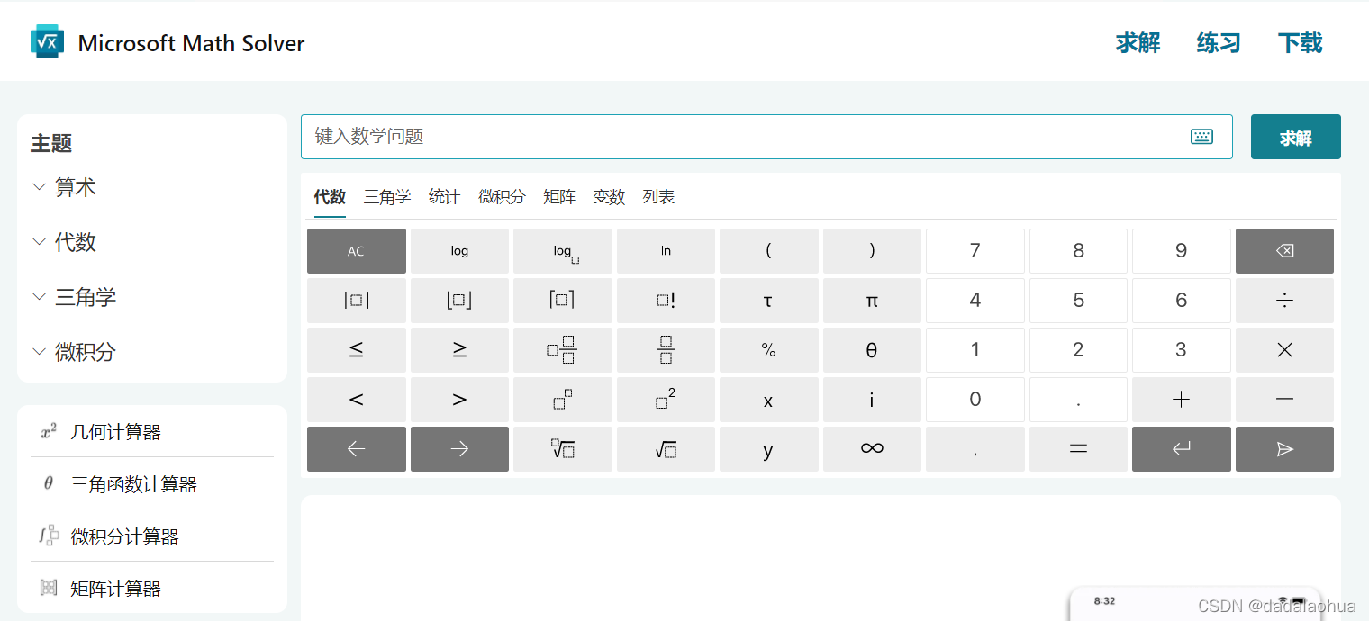The image size is (1369, 621).
Task: Open 三角函数计算器 link
Action: [x=152, y=484]
